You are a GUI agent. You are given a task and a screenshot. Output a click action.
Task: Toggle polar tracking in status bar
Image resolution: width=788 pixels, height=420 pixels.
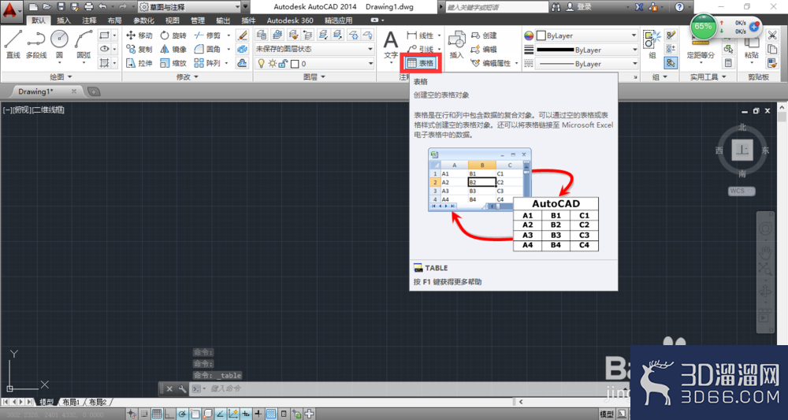pos(182,414)
